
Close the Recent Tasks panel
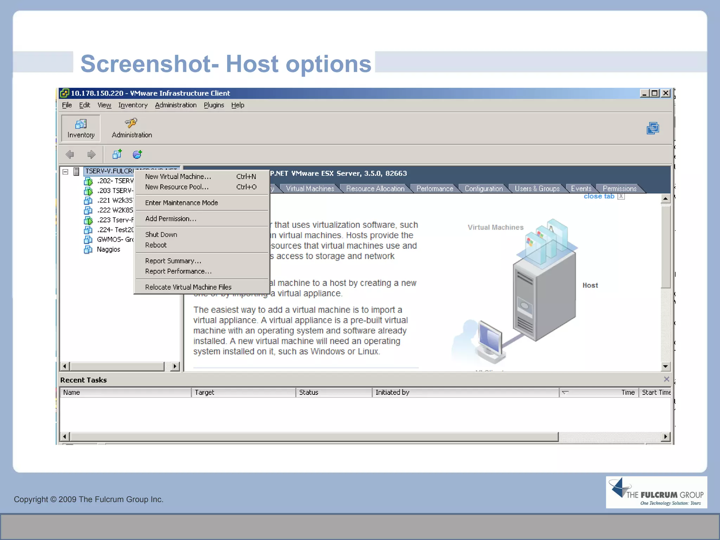[666, 379]
